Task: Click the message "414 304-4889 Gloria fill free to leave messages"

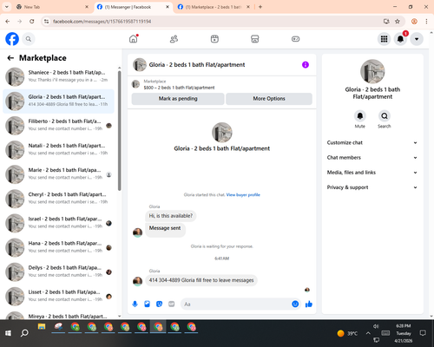Action: [201, 280]
